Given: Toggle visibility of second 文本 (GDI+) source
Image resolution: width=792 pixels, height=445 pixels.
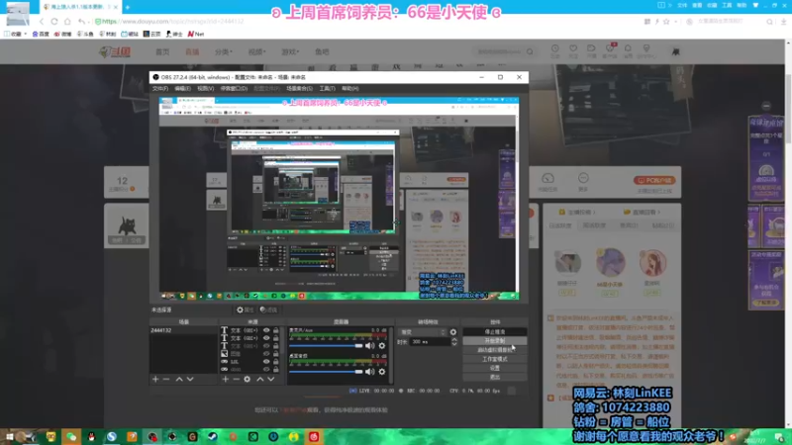Looking at the screenshot, I should pos(266,338).
